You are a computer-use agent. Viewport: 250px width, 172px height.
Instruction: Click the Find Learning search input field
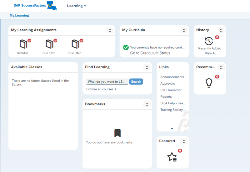tap(107, 82)
